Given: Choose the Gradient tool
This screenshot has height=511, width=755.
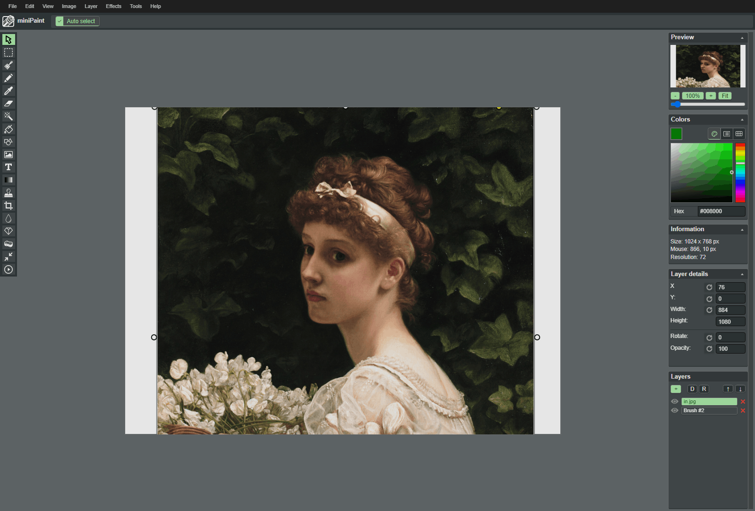Looking at the screenshot, I should pos(9,180).
